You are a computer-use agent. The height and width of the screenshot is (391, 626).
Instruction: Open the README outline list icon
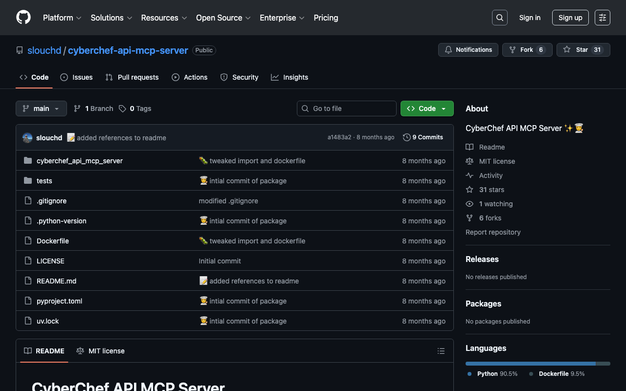(x=441, y=351)
